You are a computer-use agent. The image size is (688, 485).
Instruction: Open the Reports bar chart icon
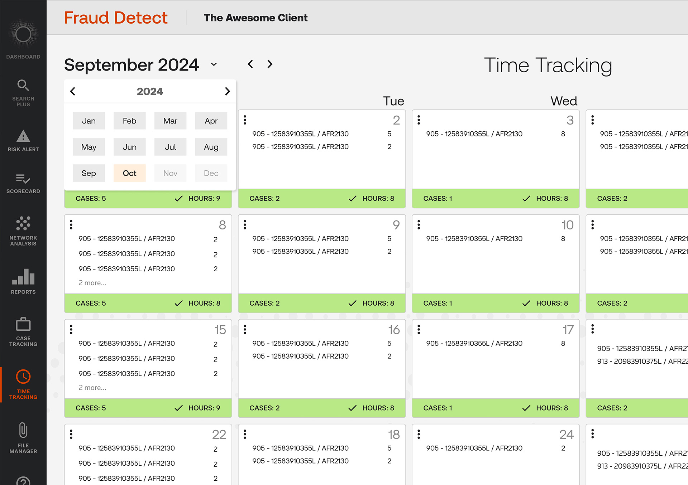coord(23,276)
